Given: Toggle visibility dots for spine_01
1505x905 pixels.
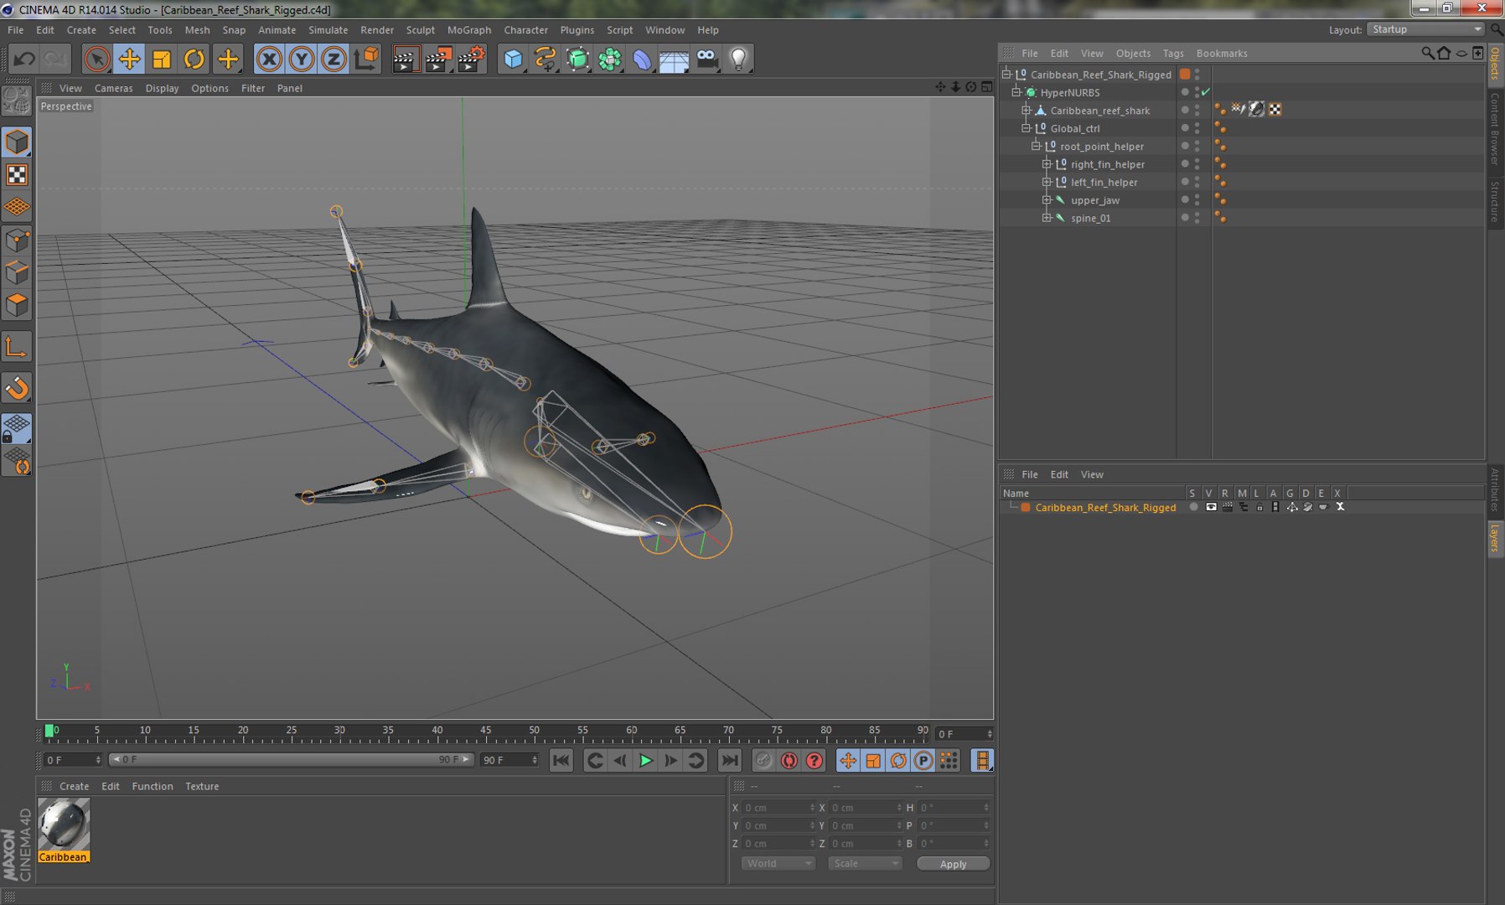Looking at the screenshot, I should click(1197, 218).
